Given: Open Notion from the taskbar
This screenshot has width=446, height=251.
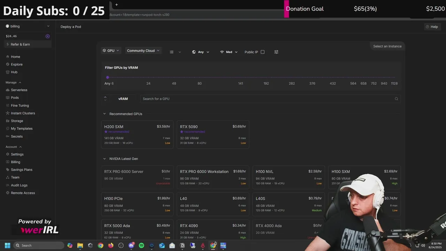Looking at the screenshot, I should click(x=182, y=245).
